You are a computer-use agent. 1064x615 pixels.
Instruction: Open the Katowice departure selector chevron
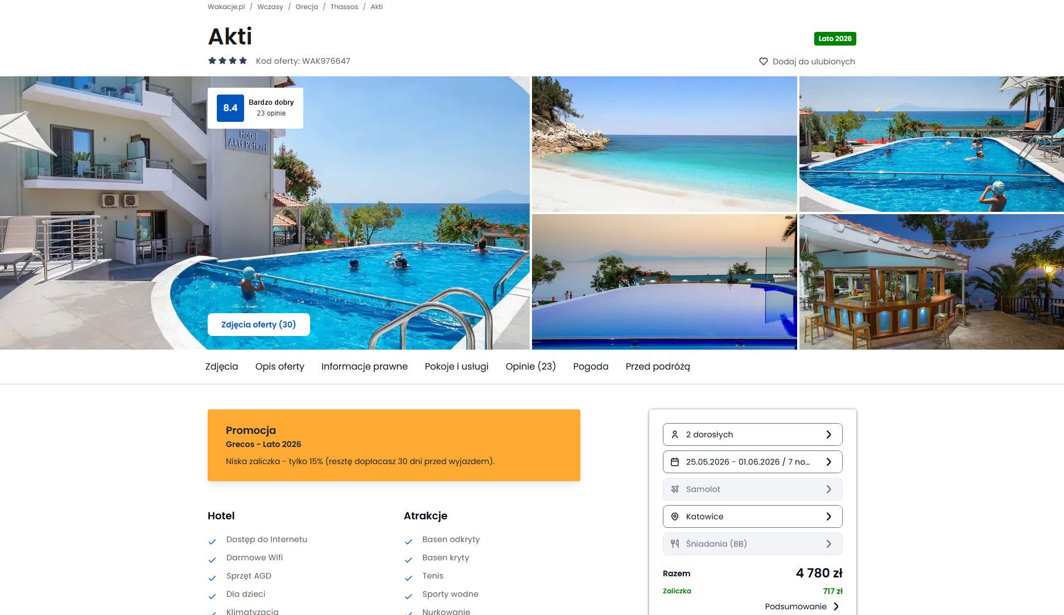(x=828, y=516)
